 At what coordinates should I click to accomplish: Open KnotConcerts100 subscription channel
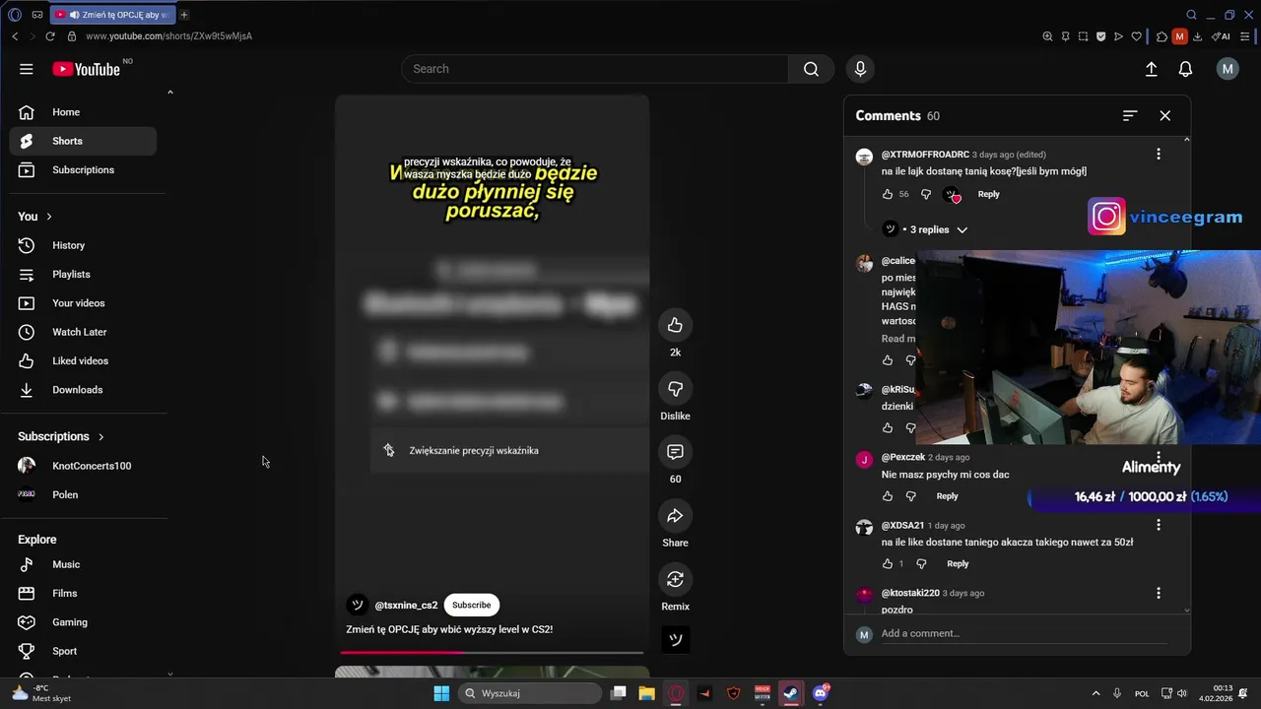tap(83, 466)
